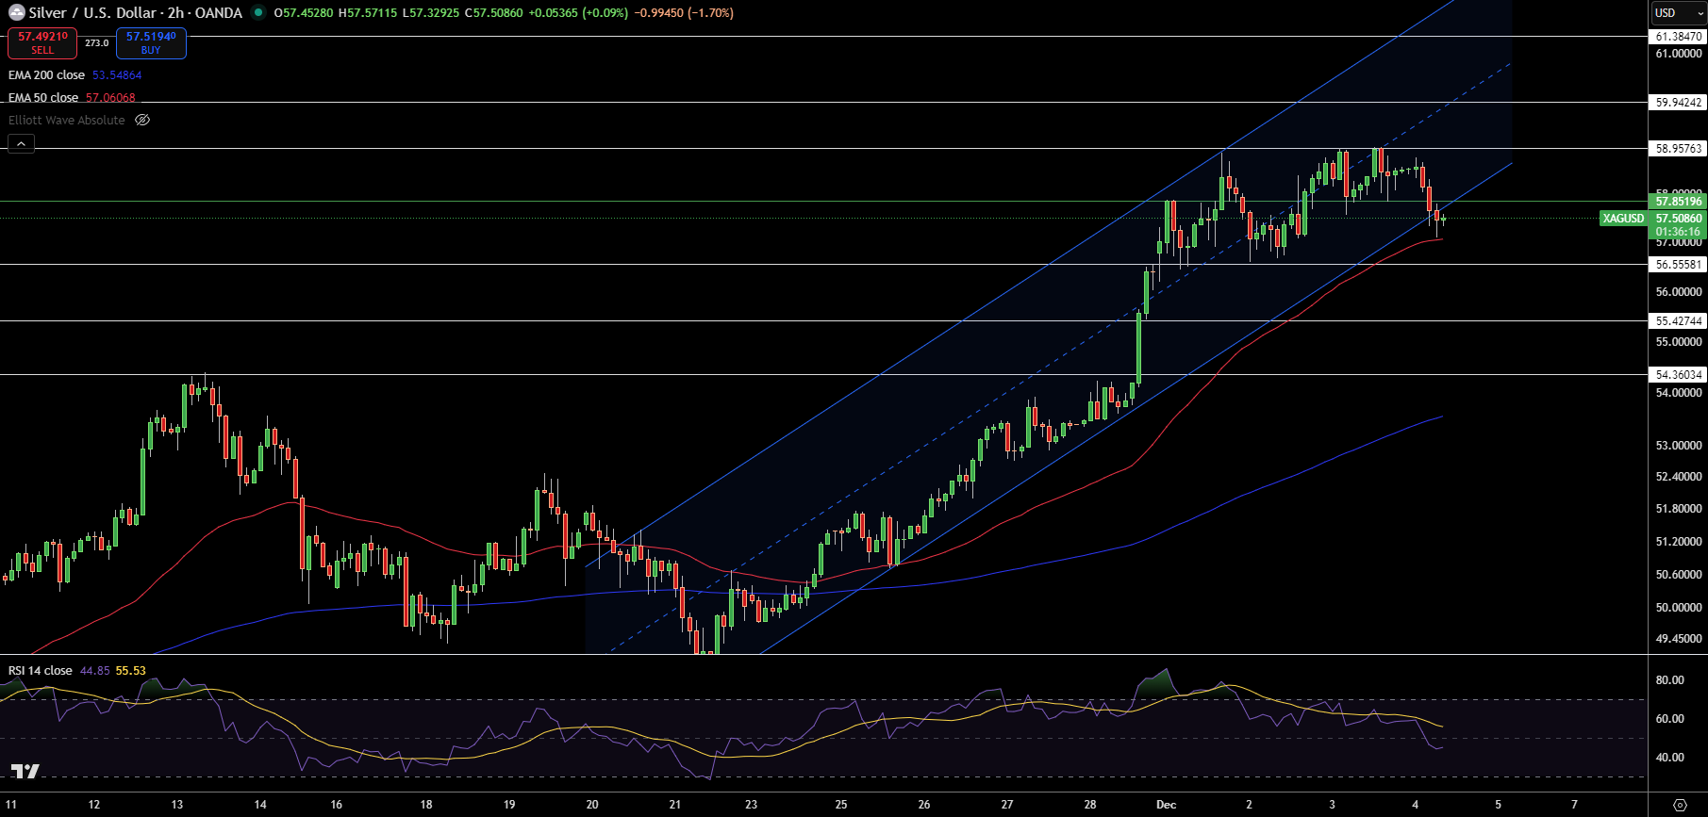Click the 57.85196 green price label
This screenshot has height=817, width=1708.
(x=1678, y=201)
